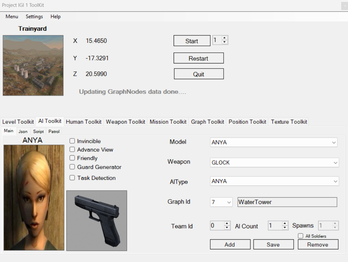
Task: Decrease the level number next to Start
Action: [x=225, y=42]
